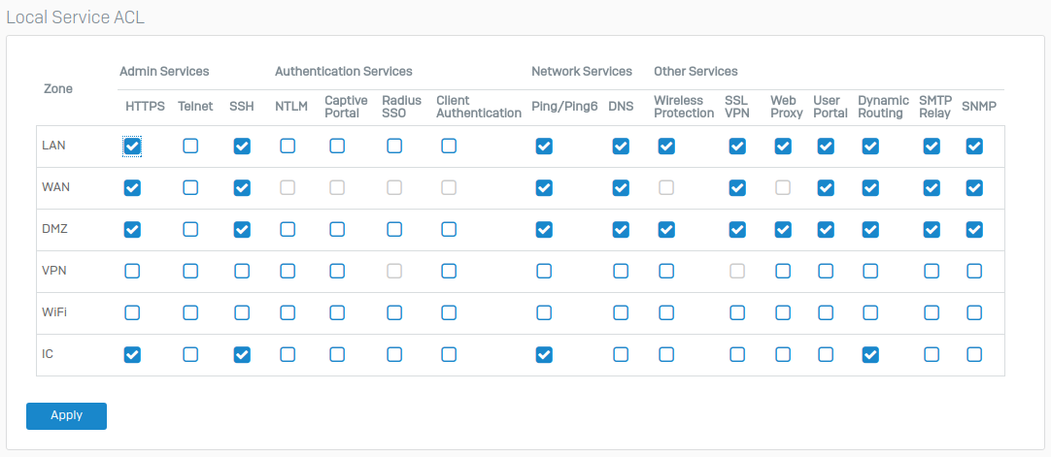Screen dimensions: 1051x457
Task: Disable SSL VPN for DMZ zone
Action: (x=737, y=230)
